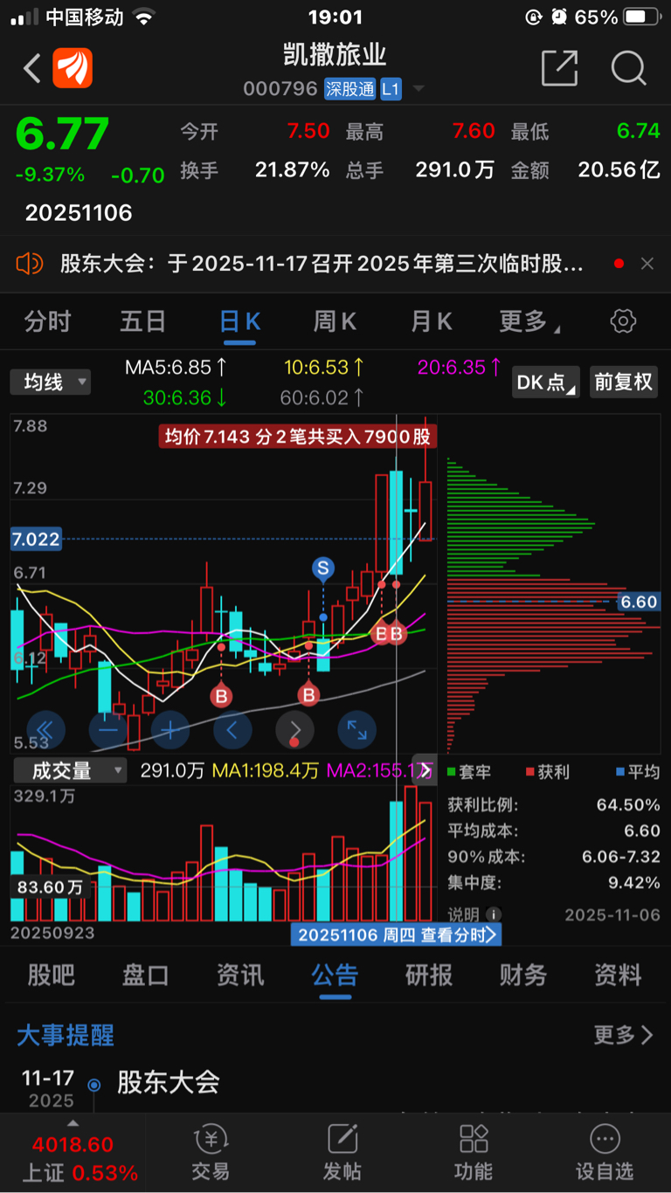671x1193 pixels.
Task: Zoom out the chart with minus icon
Action: point(108,730)
